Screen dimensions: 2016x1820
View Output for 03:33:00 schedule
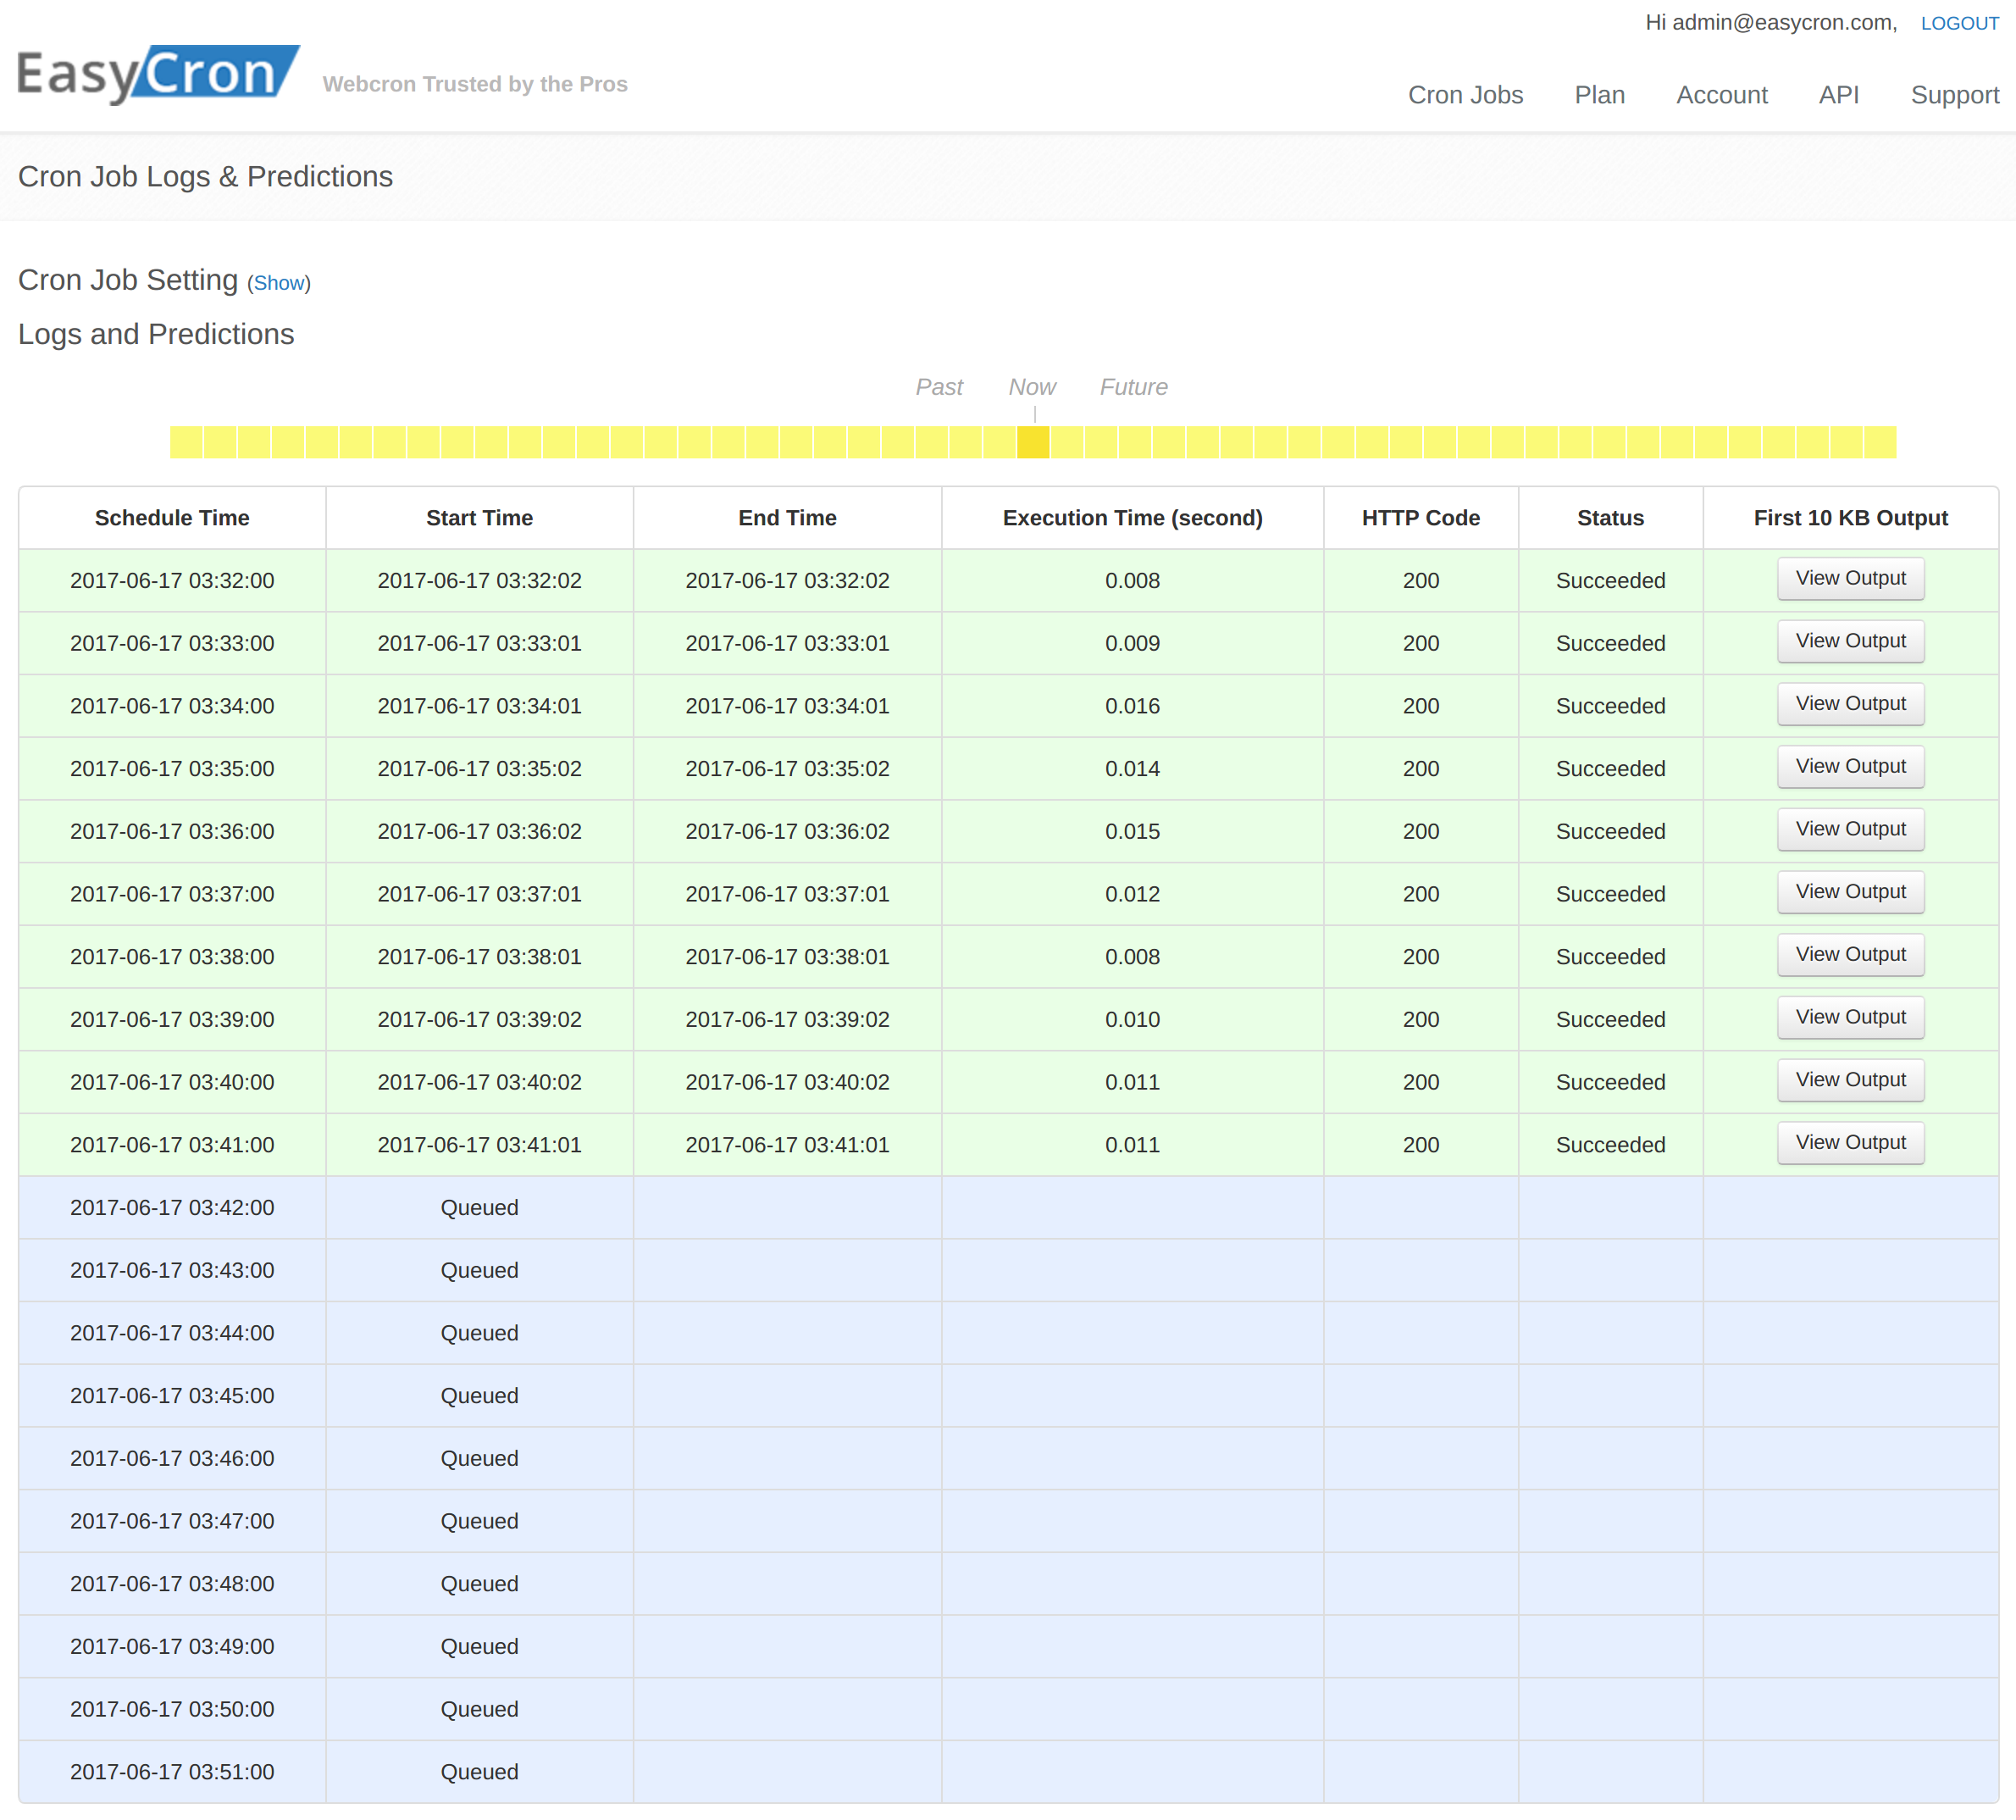point(1850,642)
